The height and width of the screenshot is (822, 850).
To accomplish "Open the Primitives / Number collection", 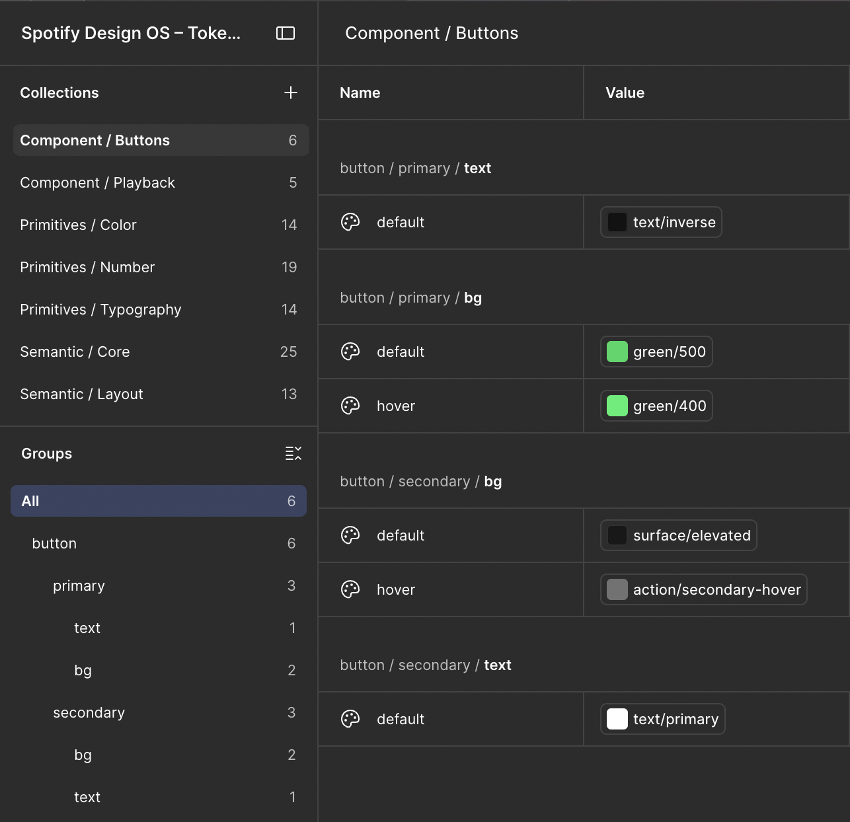I will [161, 267].
